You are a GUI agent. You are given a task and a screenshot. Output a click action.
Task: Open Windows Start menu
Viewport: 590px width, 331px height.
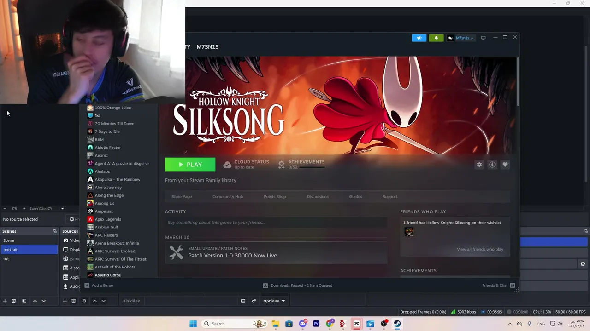[193, 324]
